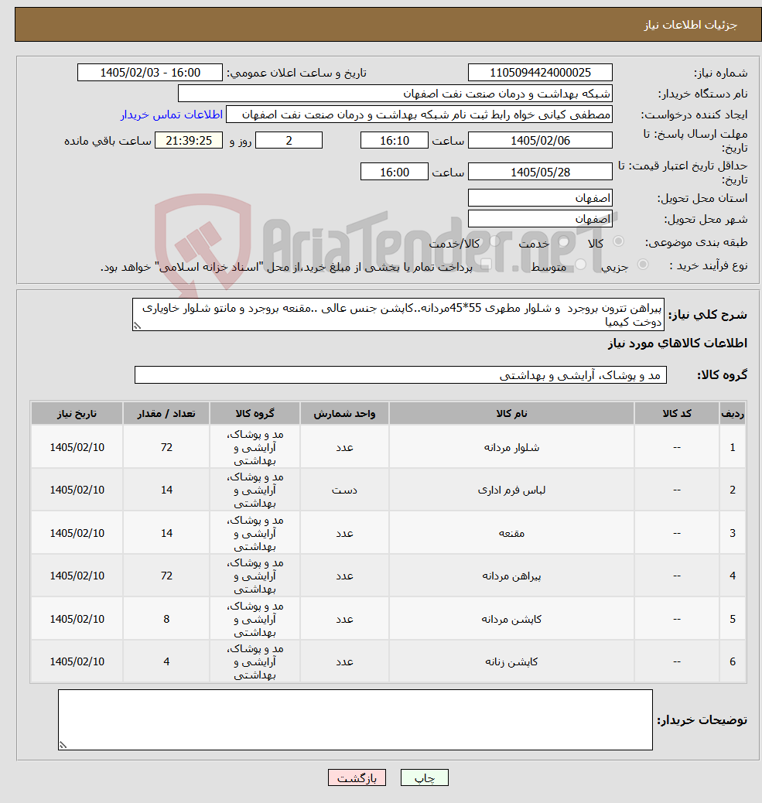Image resolution: width=762 pixels, height=803 pixels.
Task: Click the نام کالا column header
Action: 511,414
